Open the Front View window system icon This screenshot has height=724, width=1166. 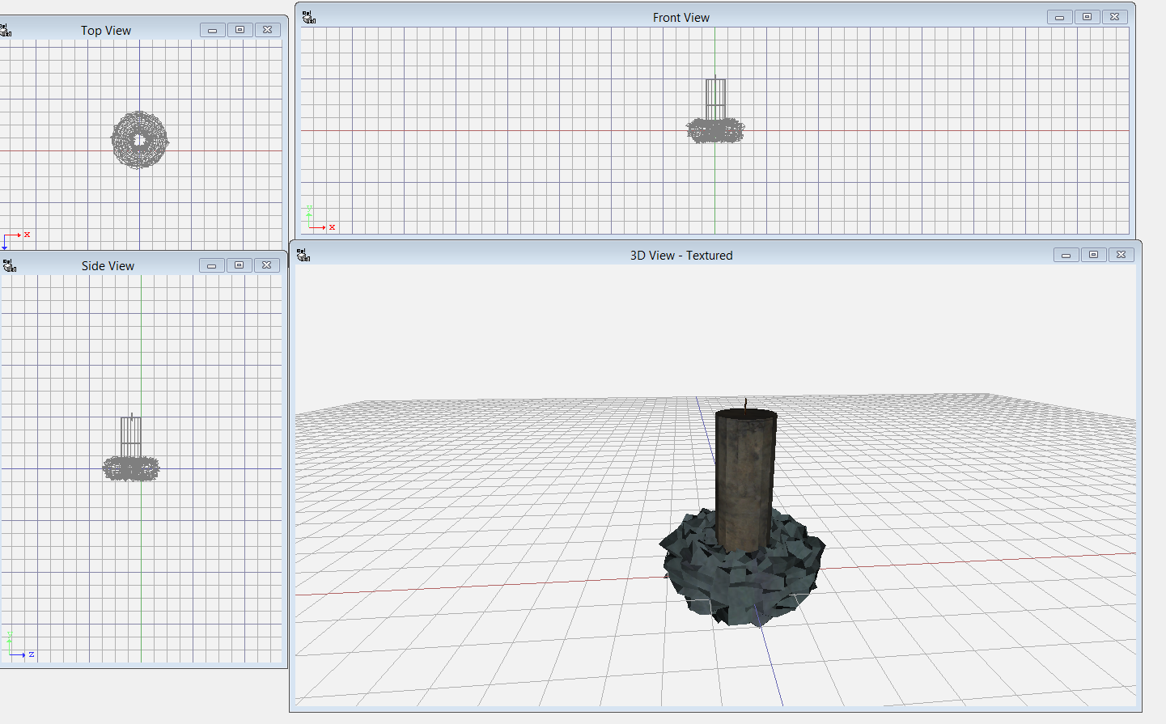click(309, 17)
